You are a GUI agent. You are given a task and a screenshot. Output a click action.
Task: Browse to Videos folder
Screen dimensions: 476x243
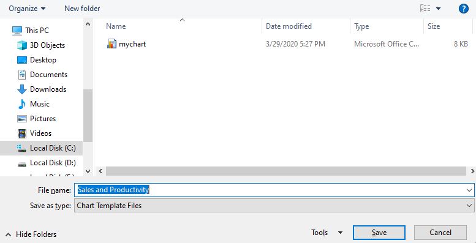[x=40, y=133]
